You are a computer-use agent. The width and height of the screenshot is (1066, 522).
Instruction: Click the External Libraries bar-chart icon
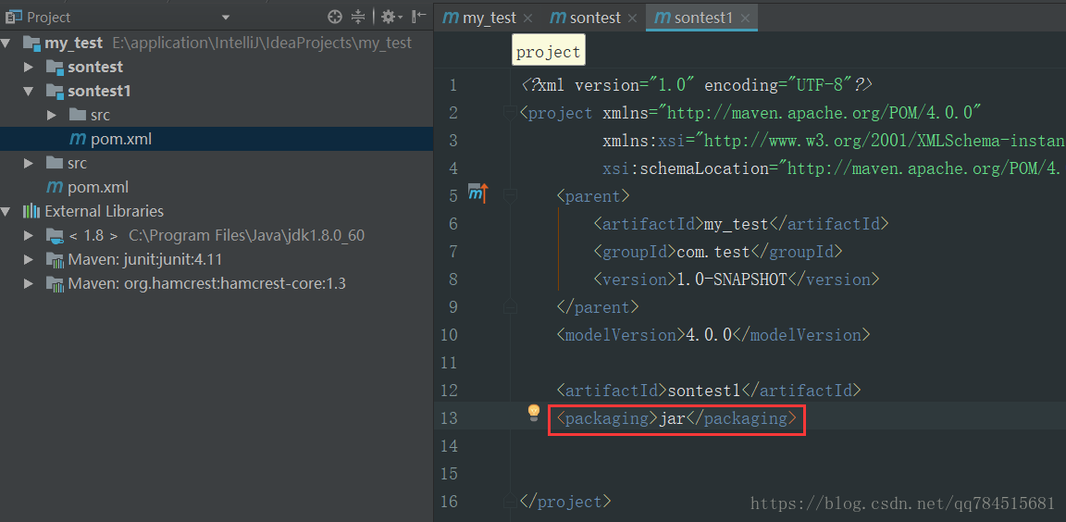pyautogui.click(x=31, y=211)
